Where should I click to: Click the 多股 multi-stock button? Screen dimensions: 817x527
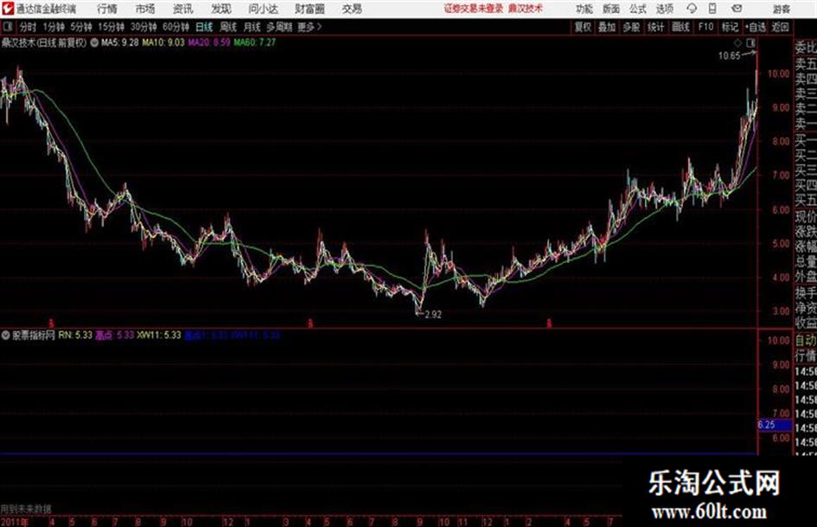click(631, 27)
